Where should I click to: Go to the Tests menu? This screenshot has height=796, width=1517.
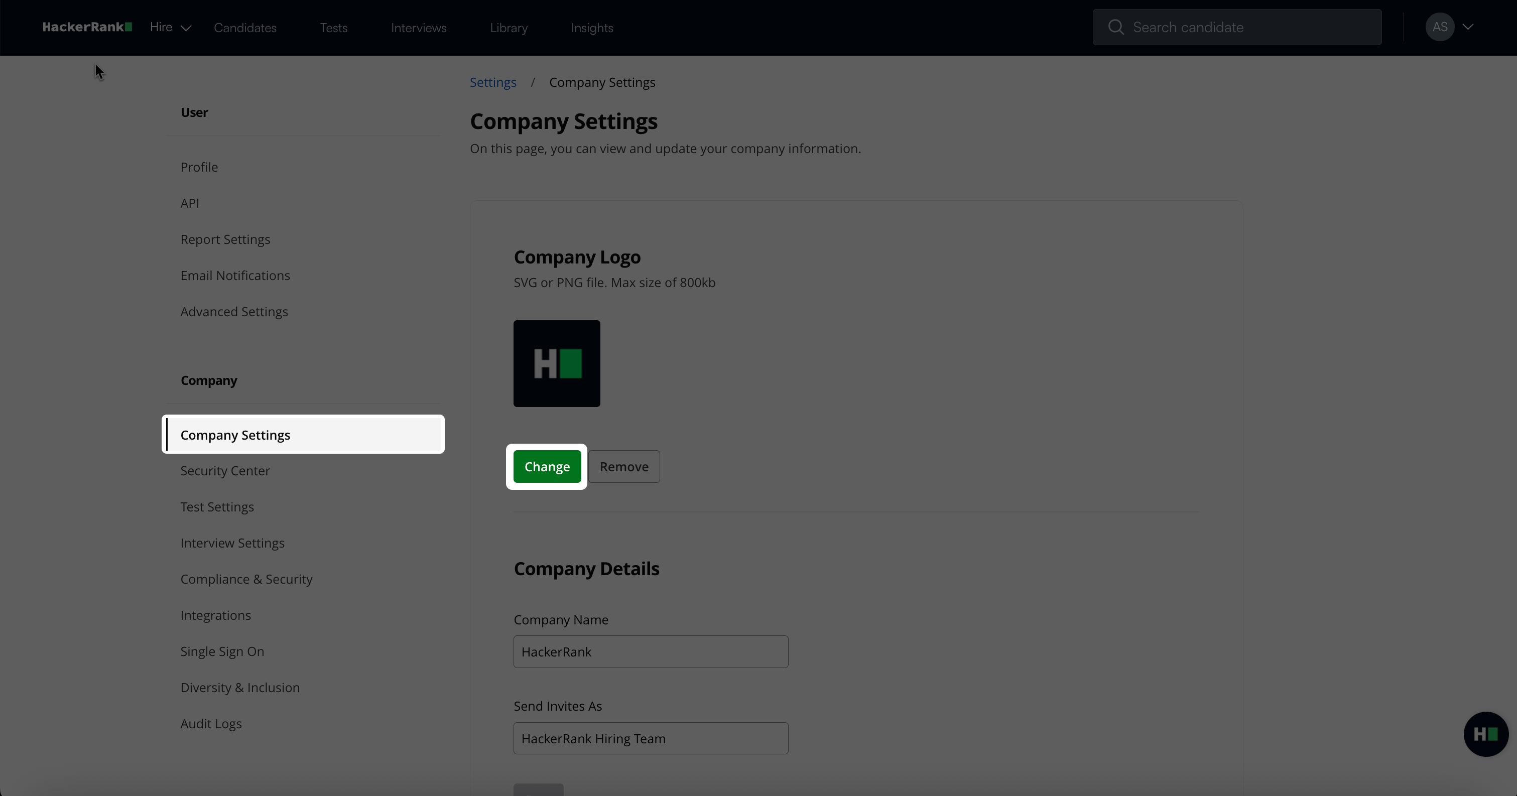[333, 28]
